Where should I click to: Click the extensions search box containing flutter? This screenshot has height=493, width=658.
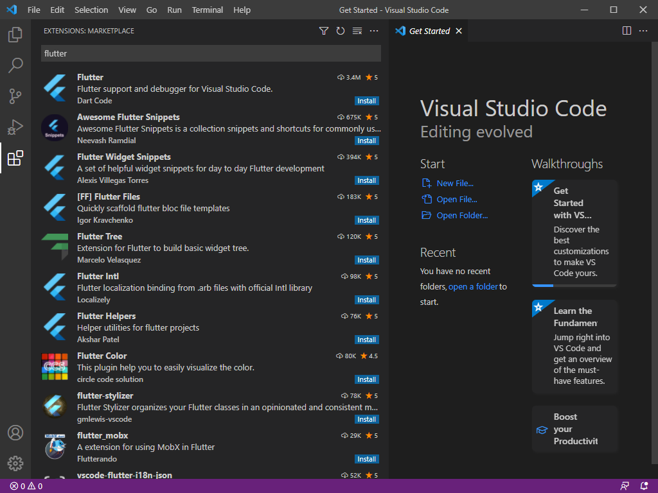click(211, 53)
